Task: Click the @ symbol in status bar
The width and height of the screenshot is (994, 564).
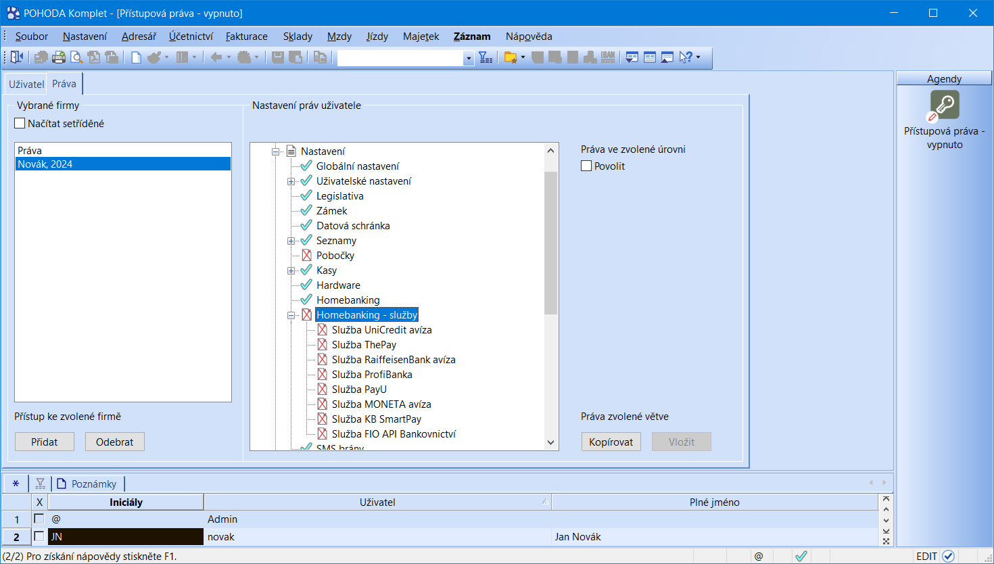Action: (x=759, y=556)
